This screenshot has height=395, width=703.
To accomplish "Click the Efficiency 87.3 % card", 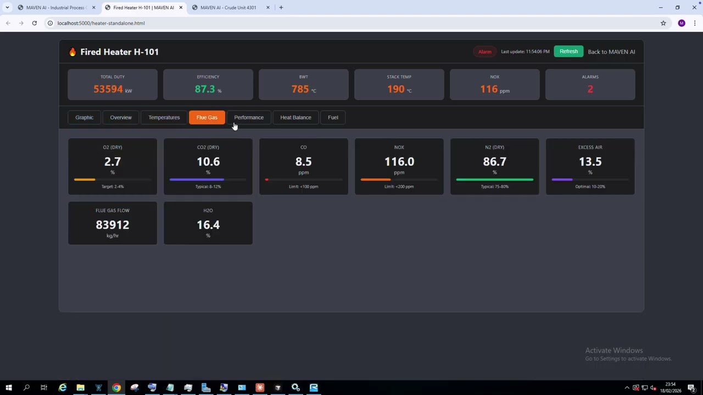I will click(x=208, y=84).
